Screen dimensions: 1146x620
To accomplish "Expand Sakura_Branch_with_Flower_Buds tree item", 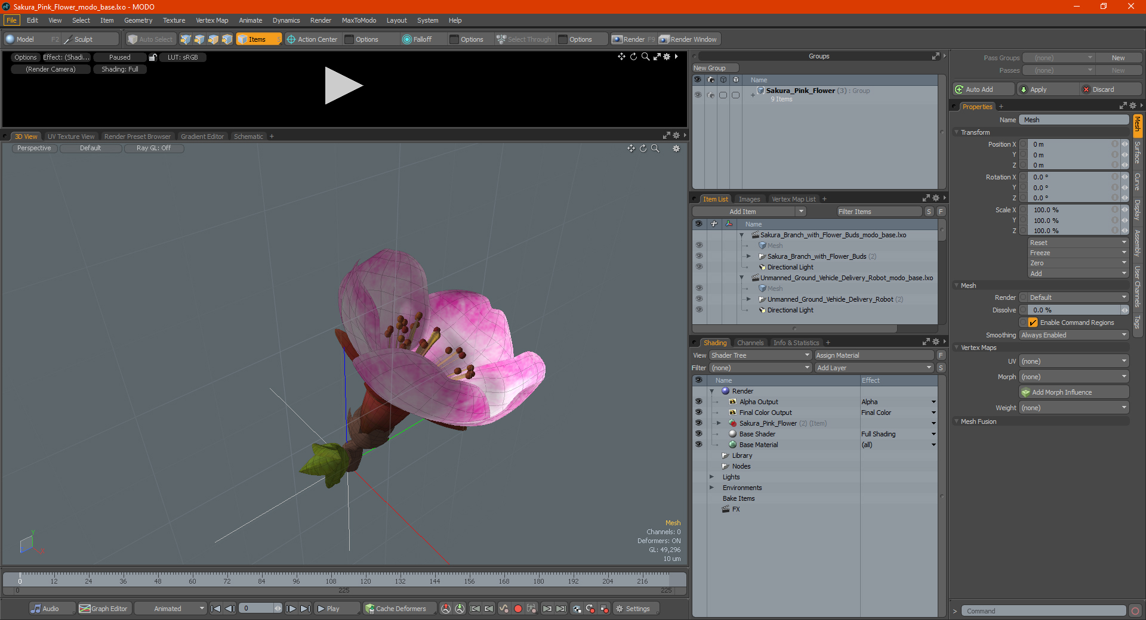I will 748,256.
